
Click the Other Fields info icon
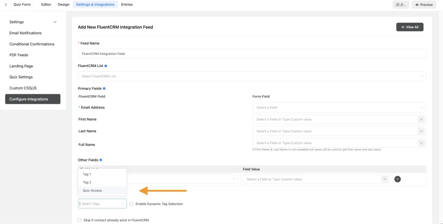[101, 160]
